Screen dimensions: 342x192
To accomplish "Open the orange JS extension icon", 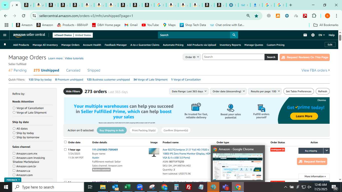I will [278, 16].
